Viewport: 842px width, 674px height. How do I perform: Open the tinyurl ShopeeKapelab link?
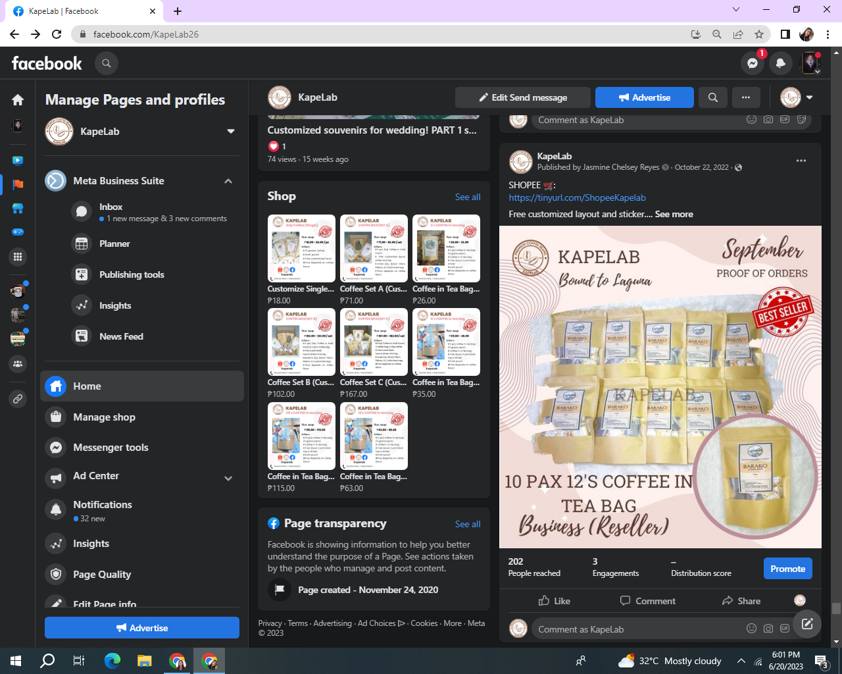577,197
